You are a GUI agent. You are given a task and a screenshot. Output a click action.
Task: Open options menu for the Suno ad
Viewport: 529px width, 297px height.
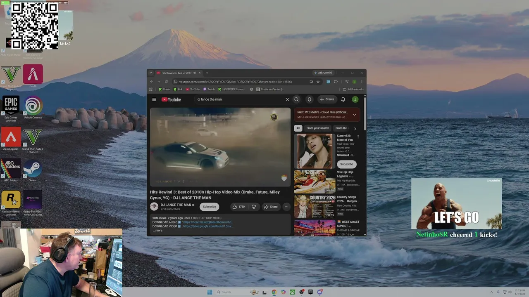358,137
